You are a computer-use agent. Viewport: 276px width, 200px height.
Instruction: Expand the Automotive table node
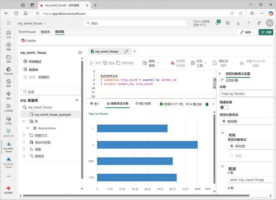tap(28, 128)
